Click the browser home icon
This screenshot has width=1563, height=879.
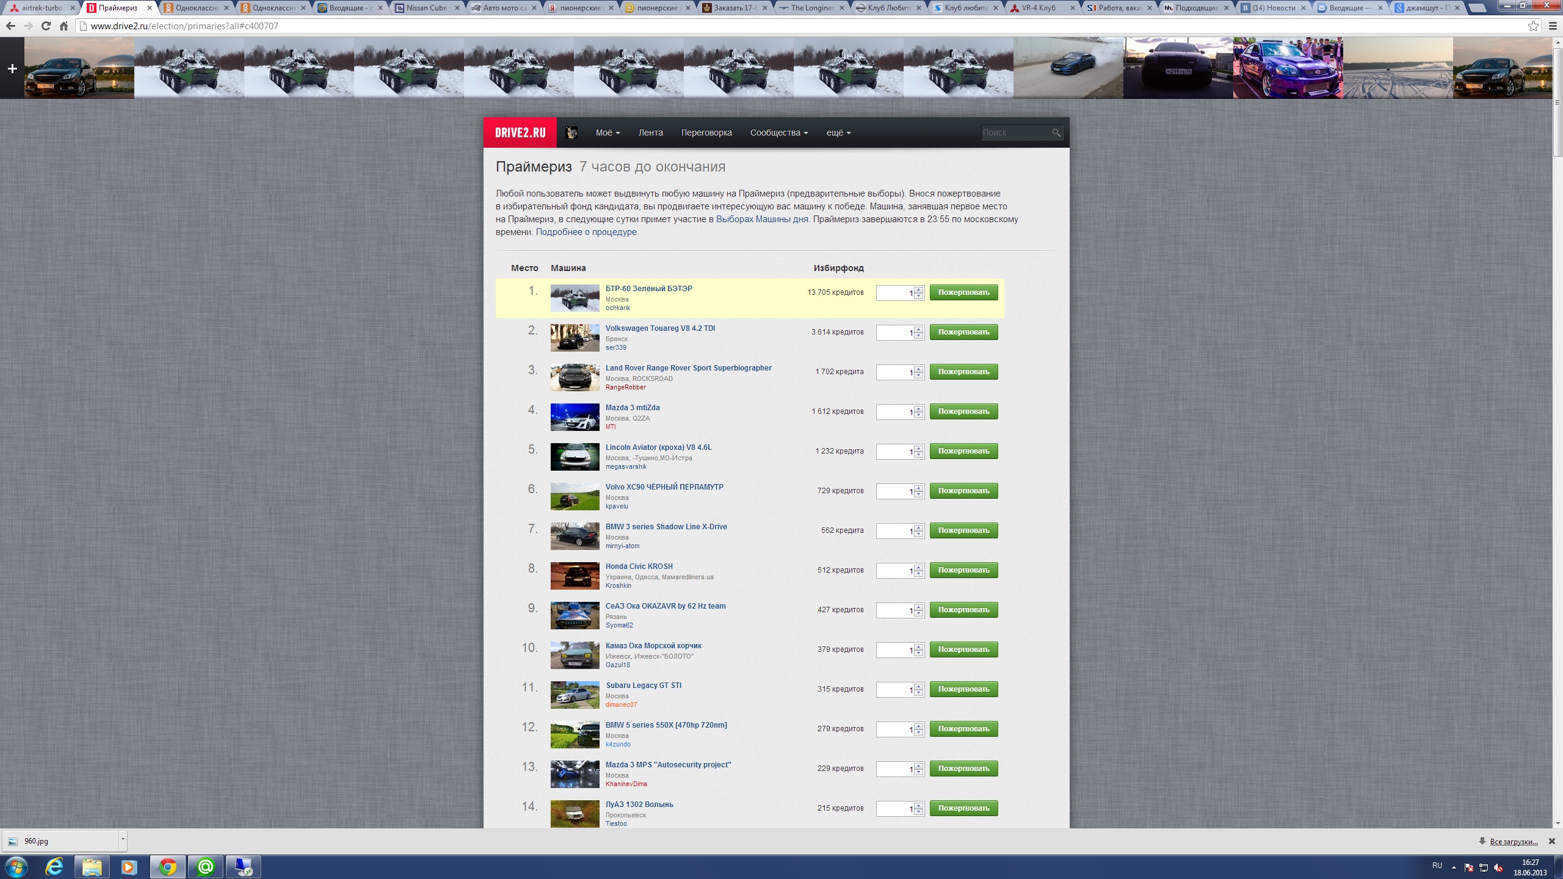click(x=63, y=26)
